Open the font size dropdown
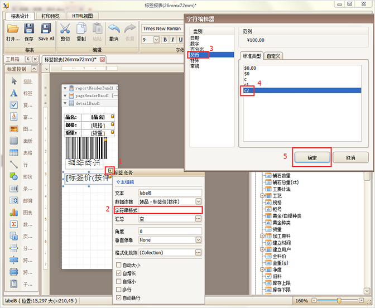The width and height of the screenshot is (375, 308). (157, 40)
